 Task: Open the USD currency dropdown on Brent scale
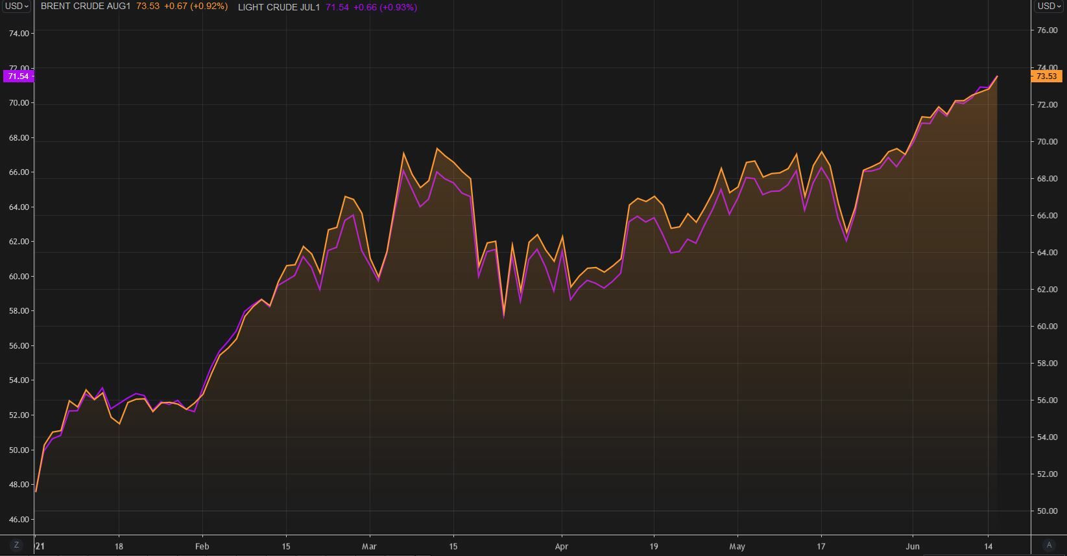(x=1049, y=6)
